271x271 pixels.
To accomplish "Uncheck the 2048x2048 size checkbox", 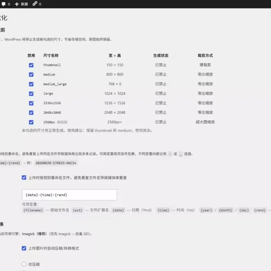I will [31, 113].
